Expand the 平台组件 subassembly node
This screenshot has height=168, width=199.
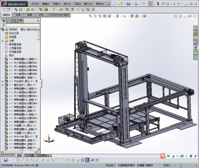coord(2,81)
